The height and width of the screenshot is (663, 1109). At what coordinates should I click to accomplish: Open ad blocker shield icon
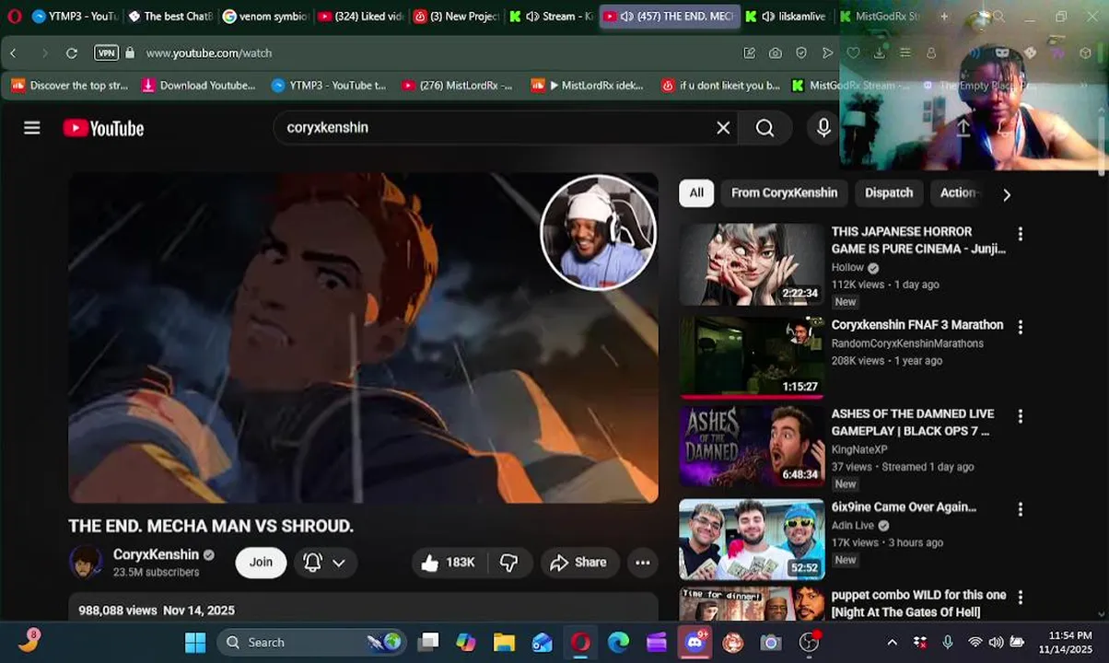801,53
